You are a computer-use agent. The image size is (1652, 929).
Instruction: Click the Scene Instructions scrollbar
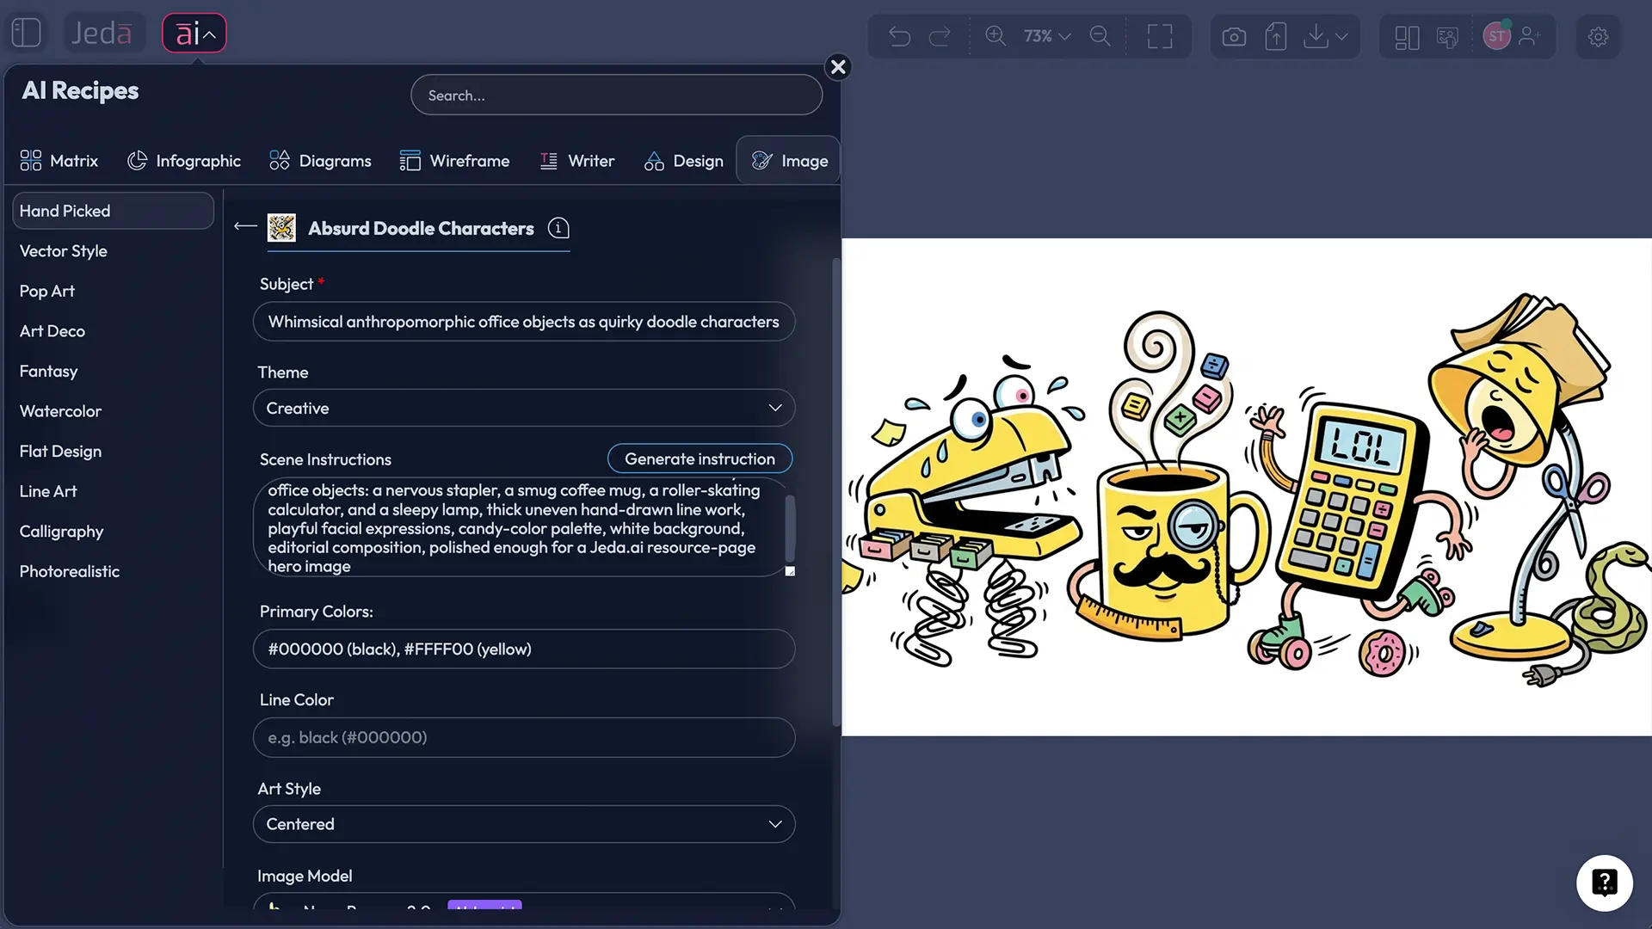(790, 527)
